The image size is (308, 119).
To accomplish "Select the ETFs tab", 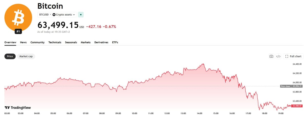I will pos(115,42).
